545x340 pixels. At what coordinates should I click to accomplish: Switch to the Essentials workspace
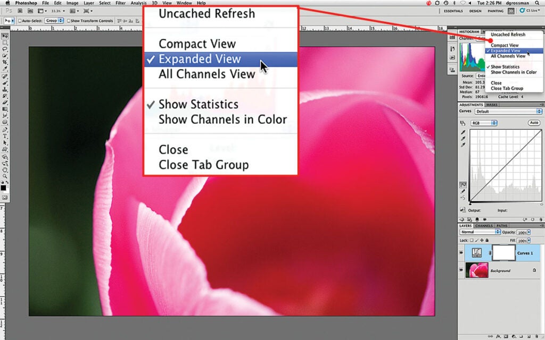453,11
